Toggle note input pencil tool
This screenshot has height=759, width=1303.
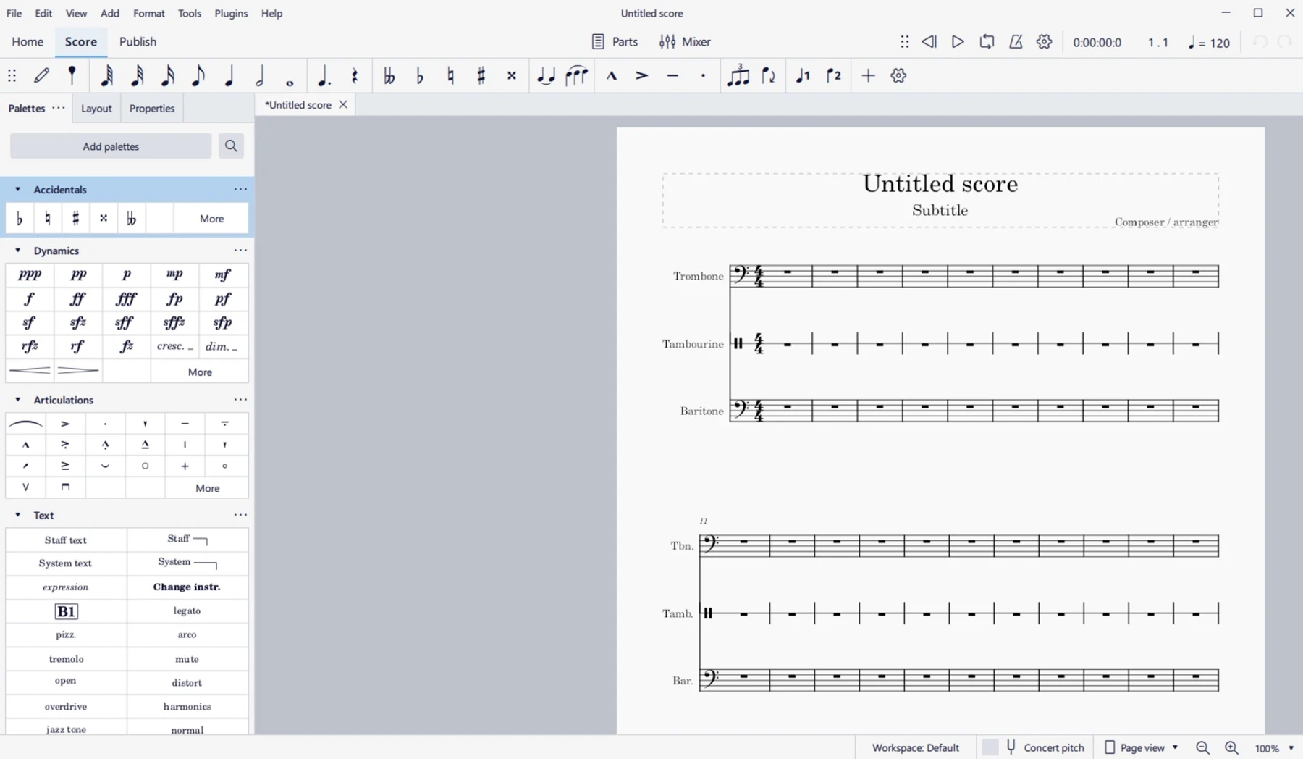pyautogui.click(x=41, y=75)
